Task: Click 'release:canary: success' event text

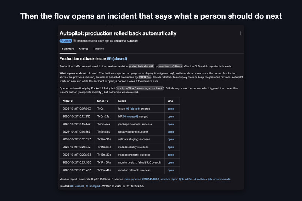Action: click(x=133, y=147)
